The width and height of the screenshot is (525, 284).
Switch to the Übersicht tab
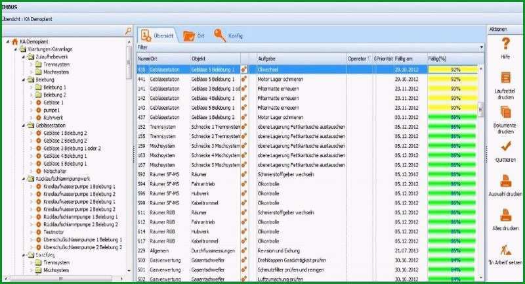click(157, 35)
